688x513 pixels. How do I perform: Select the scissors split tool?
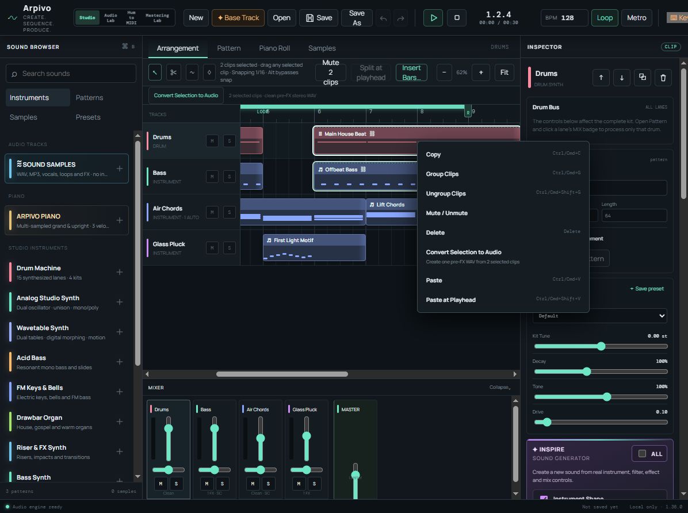click(173, 72)
